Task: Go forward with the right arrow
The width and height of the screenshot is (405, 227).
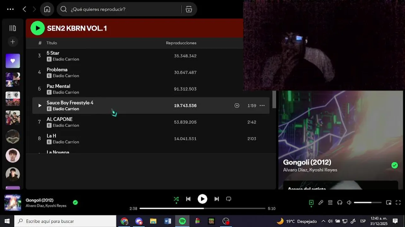Action: tap(34, 9)
